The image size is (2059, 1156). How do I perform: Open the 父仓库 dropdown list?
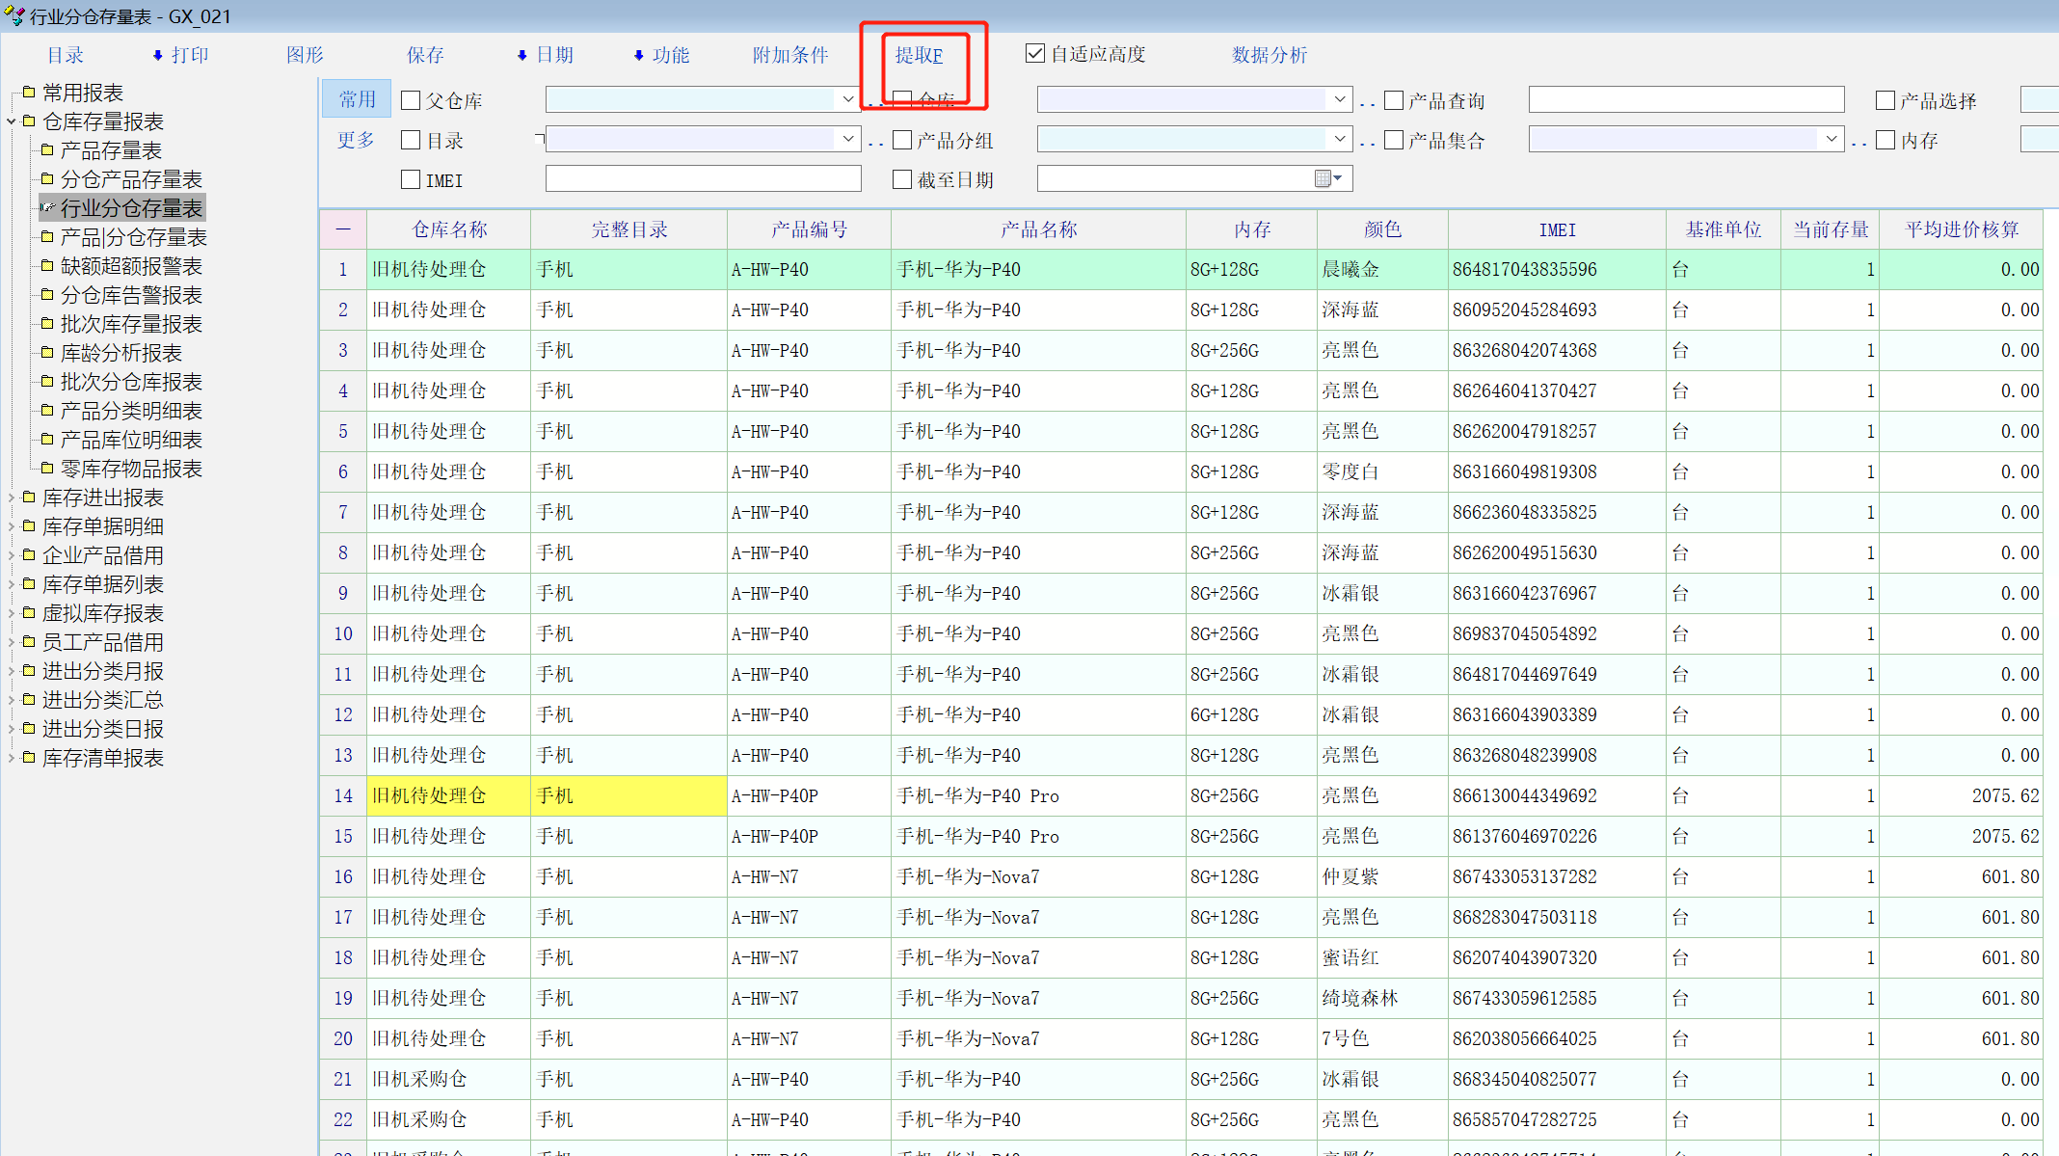tap(847, 99)
